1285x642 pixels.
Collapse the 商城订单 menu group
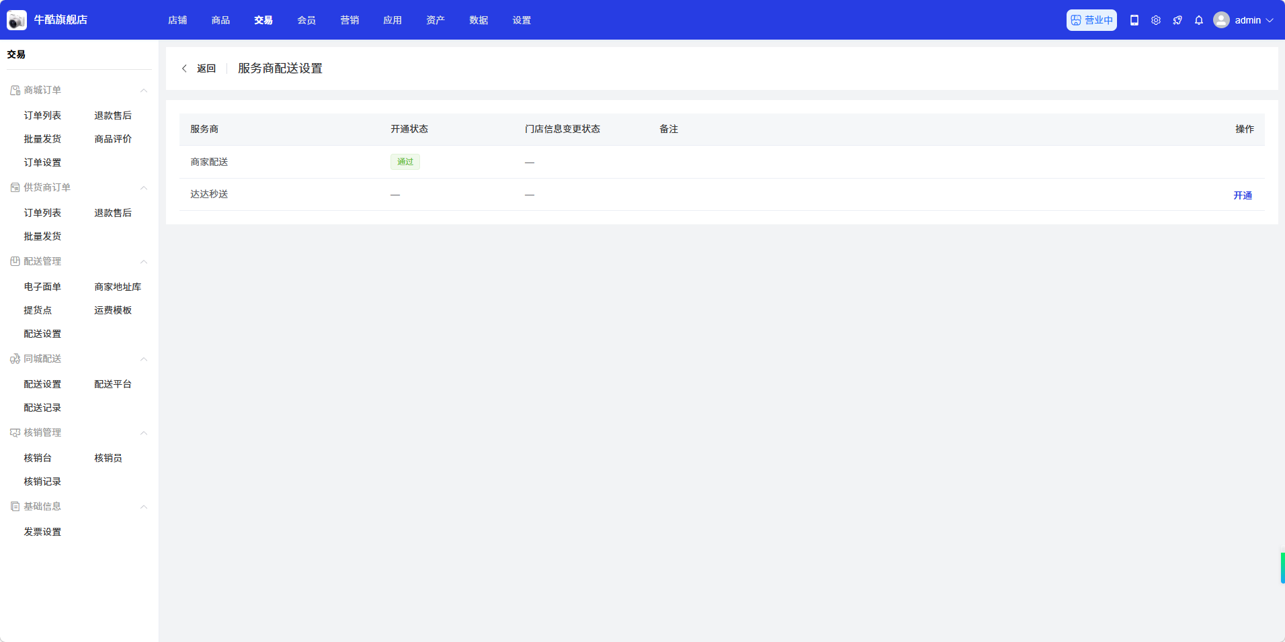coord(144,91)
